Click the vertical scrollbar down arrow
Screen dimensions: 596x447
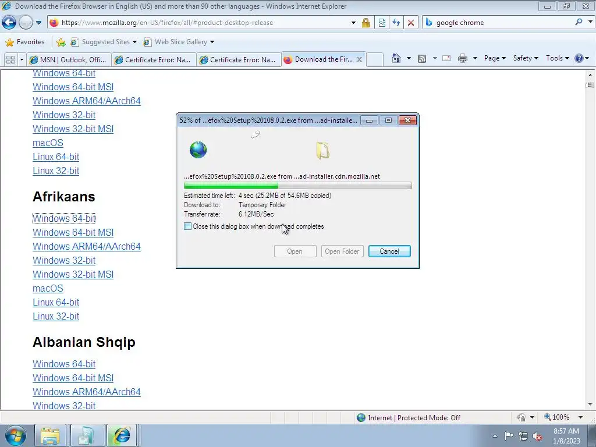[x=590, y=405]
